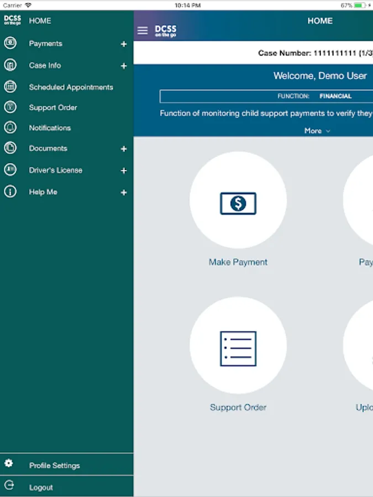Click the HOME title in top bar
Screen dimensions: 373x497
point(320,20)
